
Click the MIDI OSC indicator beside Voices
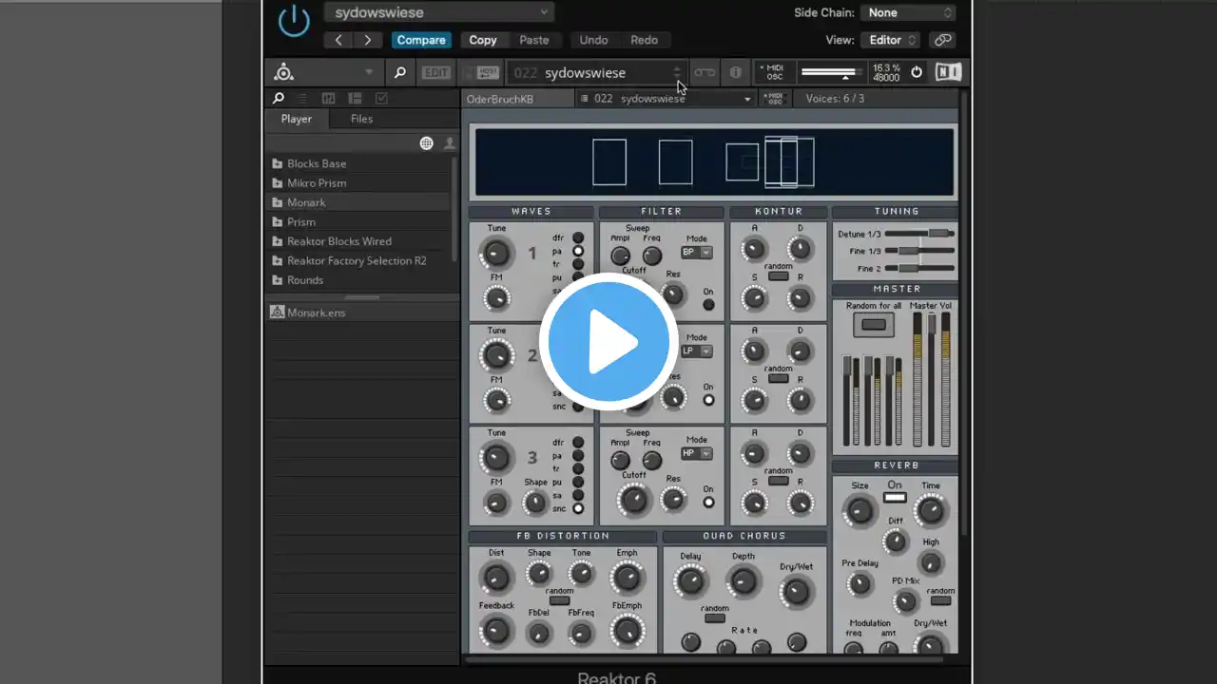pyautogui.click(x=774, y=99)
